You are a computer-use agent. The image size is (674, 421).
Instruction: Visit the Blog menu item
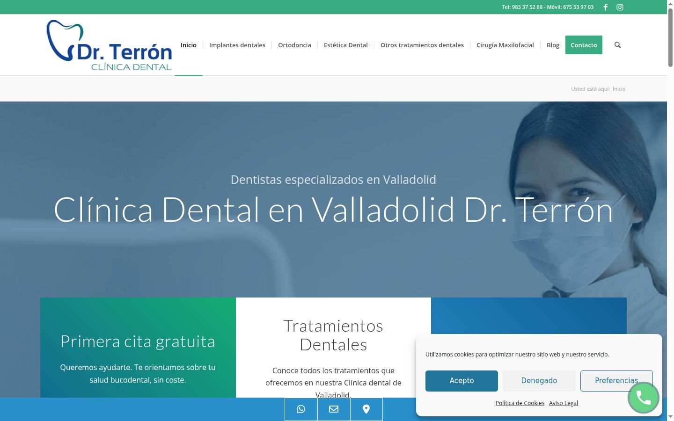(x=553, y=45)
